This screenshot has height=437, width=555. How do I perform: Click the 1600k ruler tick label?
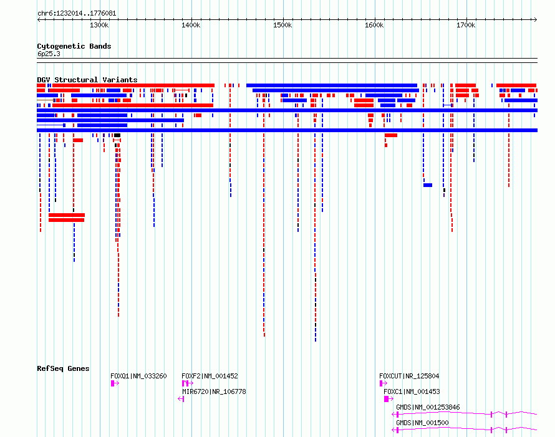[374, 25]
